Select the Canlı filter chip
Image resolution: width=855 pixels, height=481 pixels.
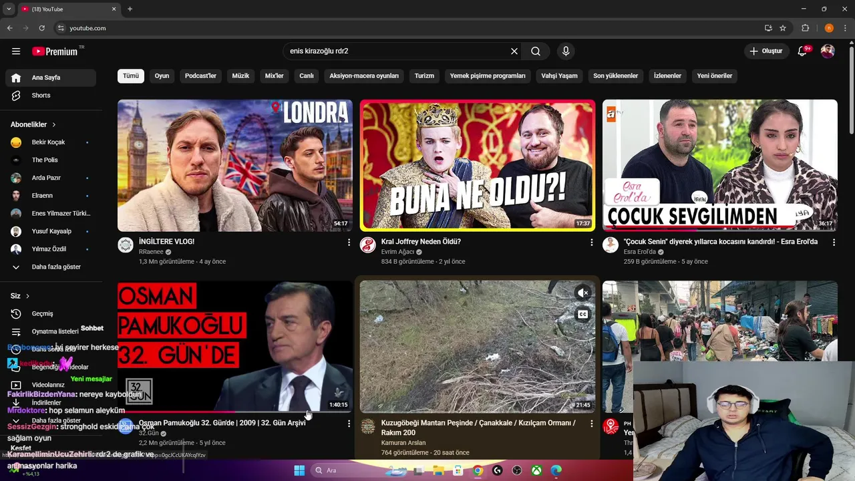307,76
